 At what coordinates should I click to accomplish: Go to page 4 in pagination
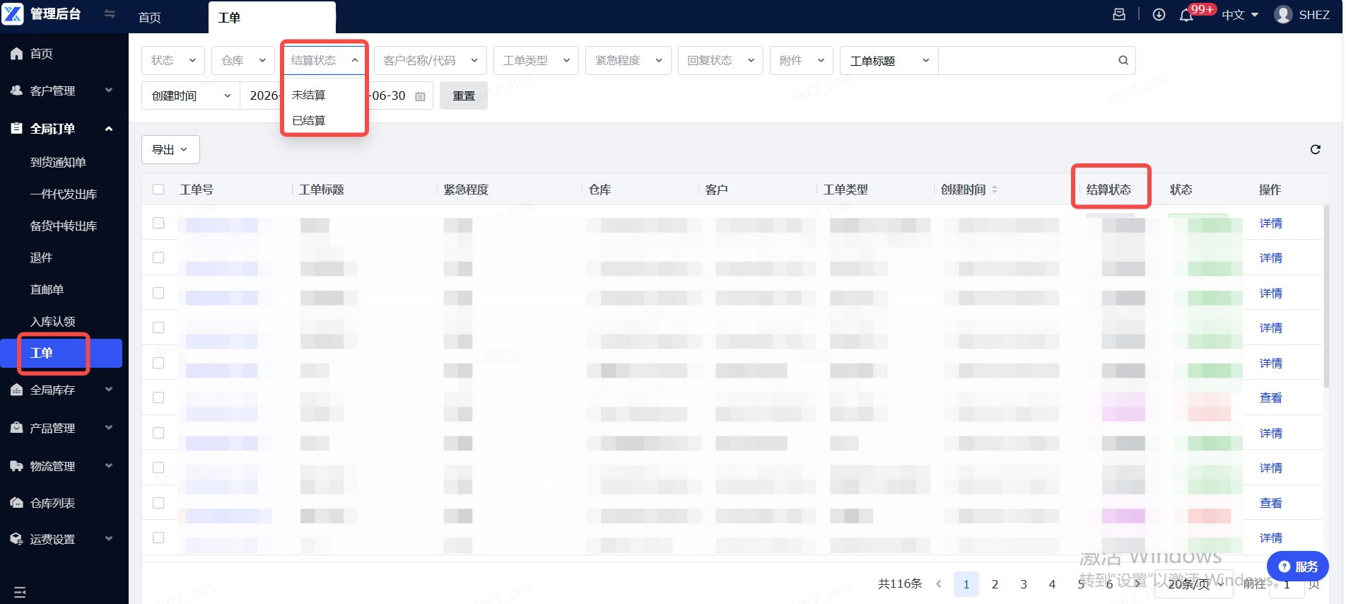1052,583
